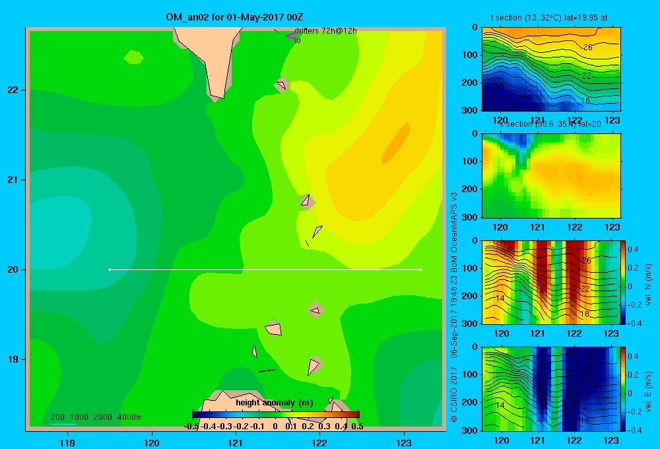Click the "200 1000 2000 4000m" depth legend
The width and height of the screenshot is (660, 449).
click(x=96, y=417)
